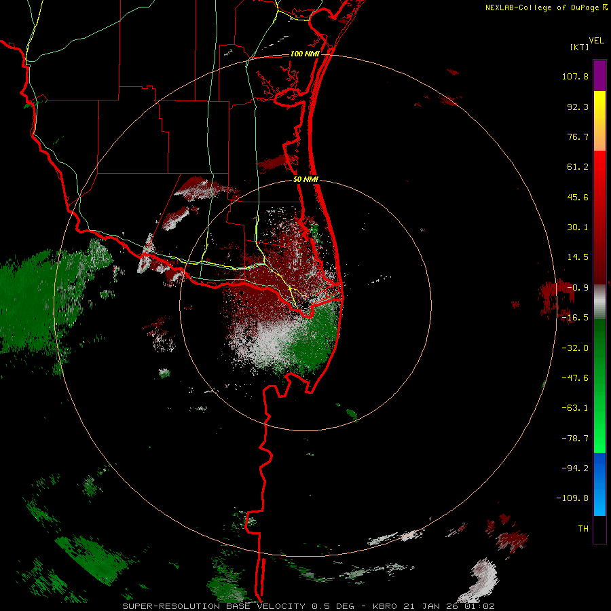The width and height of the screenshot is (611, 611).
Task: Click the TH legend label
Action: point(583,529)
